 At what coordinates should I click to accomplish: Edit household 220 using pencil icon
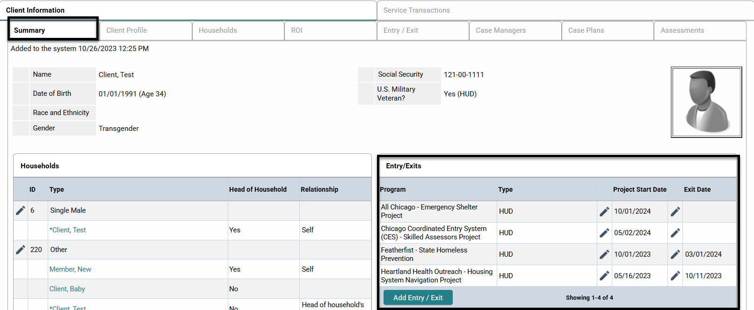pos(21,250)
